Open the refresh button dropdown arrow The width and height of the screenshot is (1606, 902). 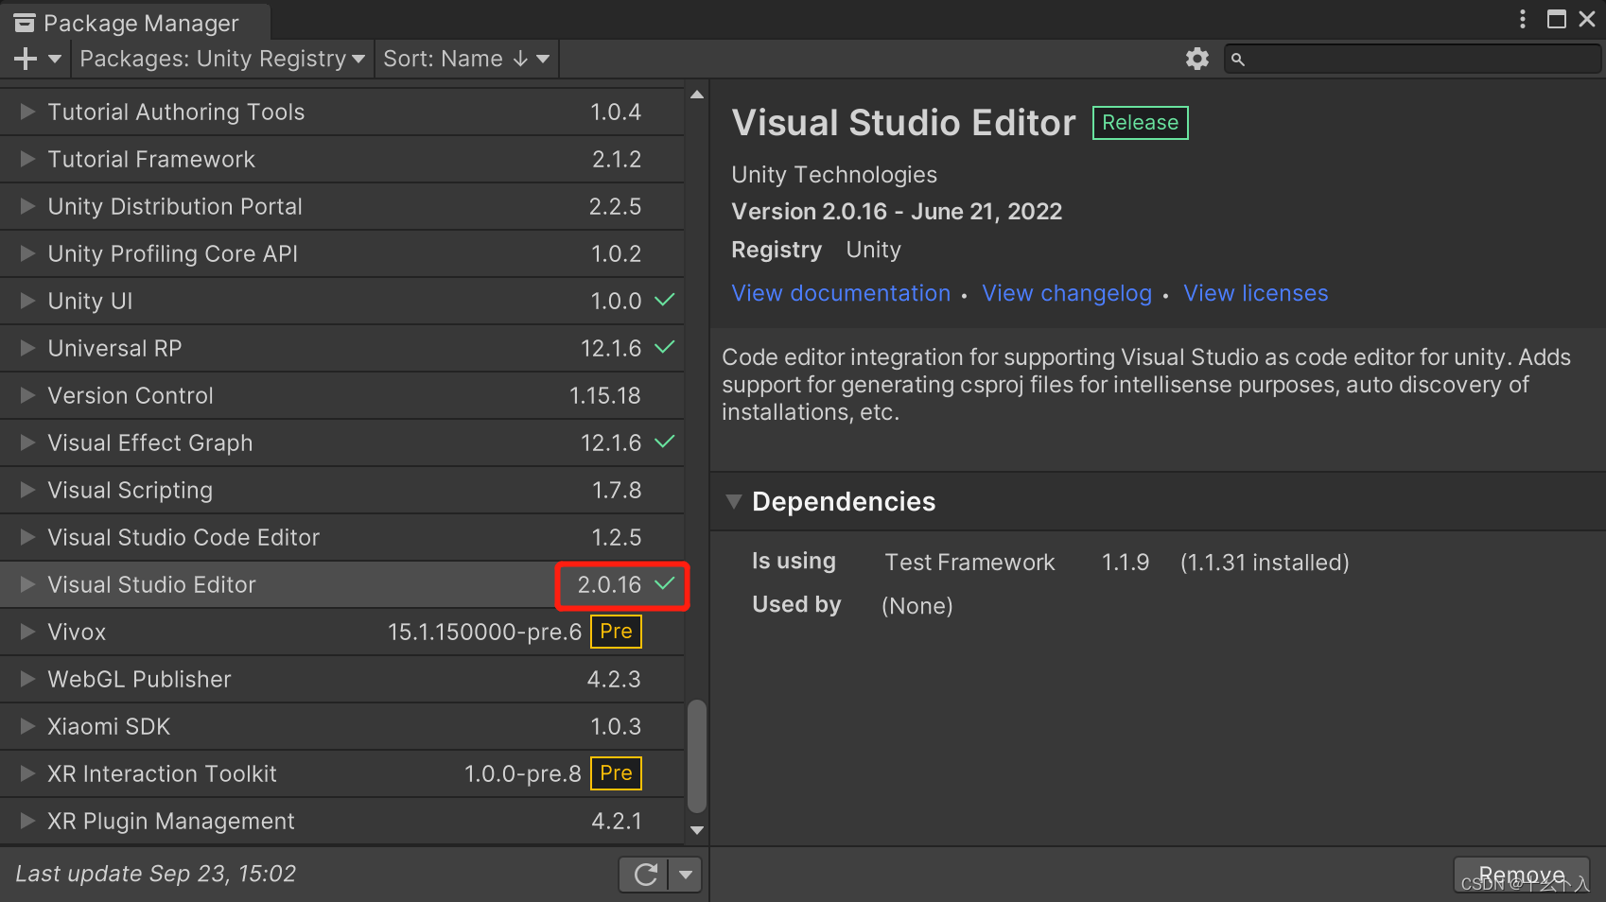686,874
